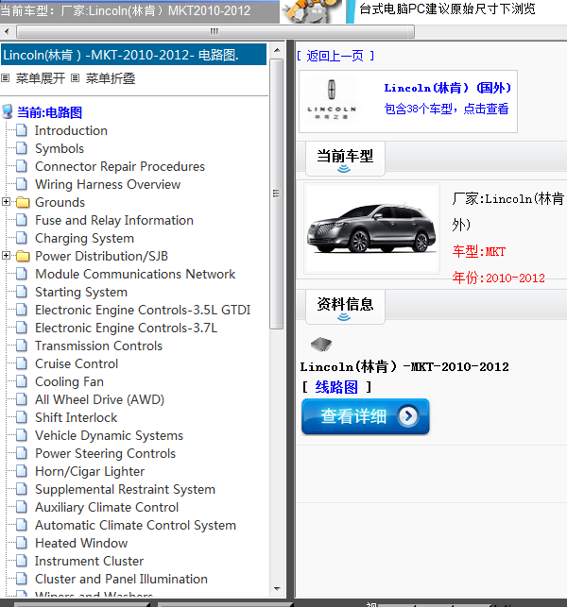Viewport: 567px width, 607px height.
Task: Click the 车型:MKT red text
Action: [478, 252]
